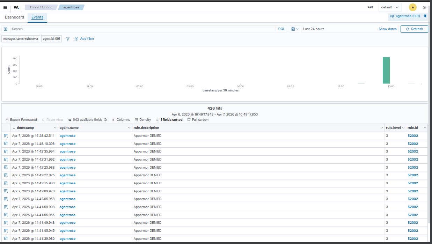The width and height of the screenshot is (432, 244).
Task: Click the green histogram bar
Action: tap(386, 70)
